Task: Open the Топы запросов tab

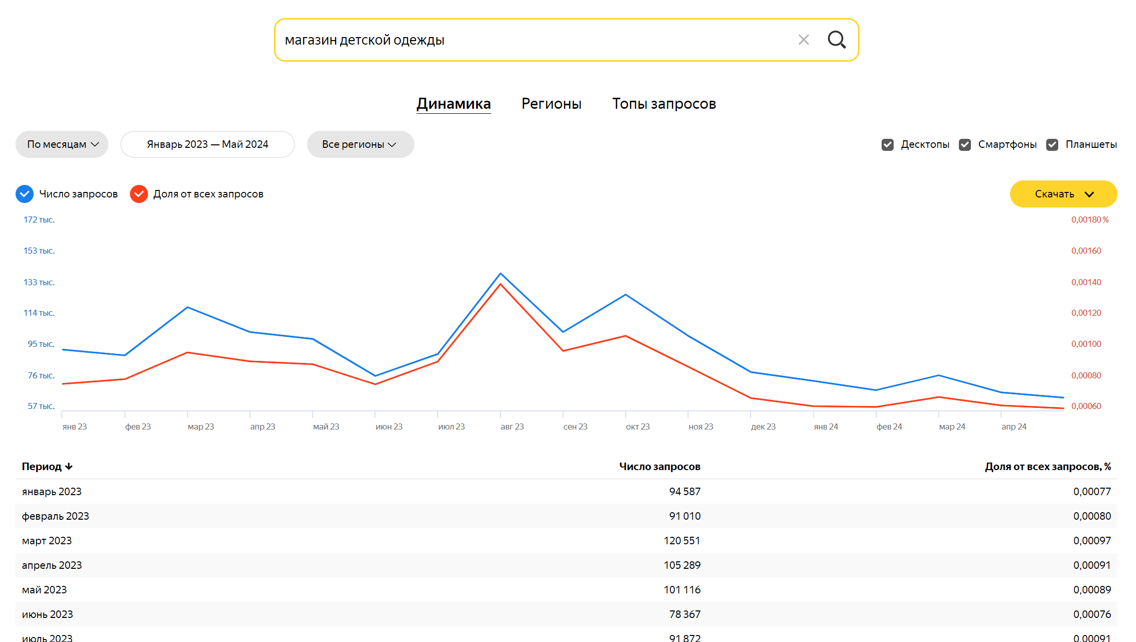Action: 664,104
